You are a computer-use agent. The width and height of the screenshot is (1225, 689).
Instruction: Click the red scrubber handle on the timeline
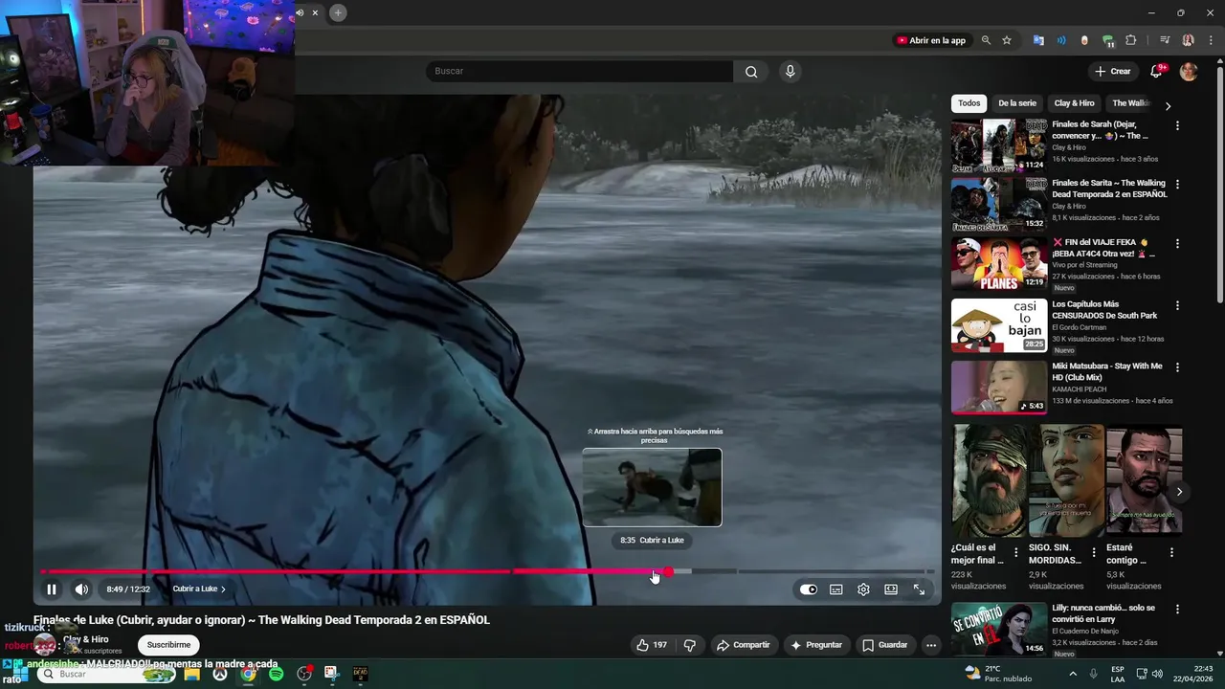(668, 572)
